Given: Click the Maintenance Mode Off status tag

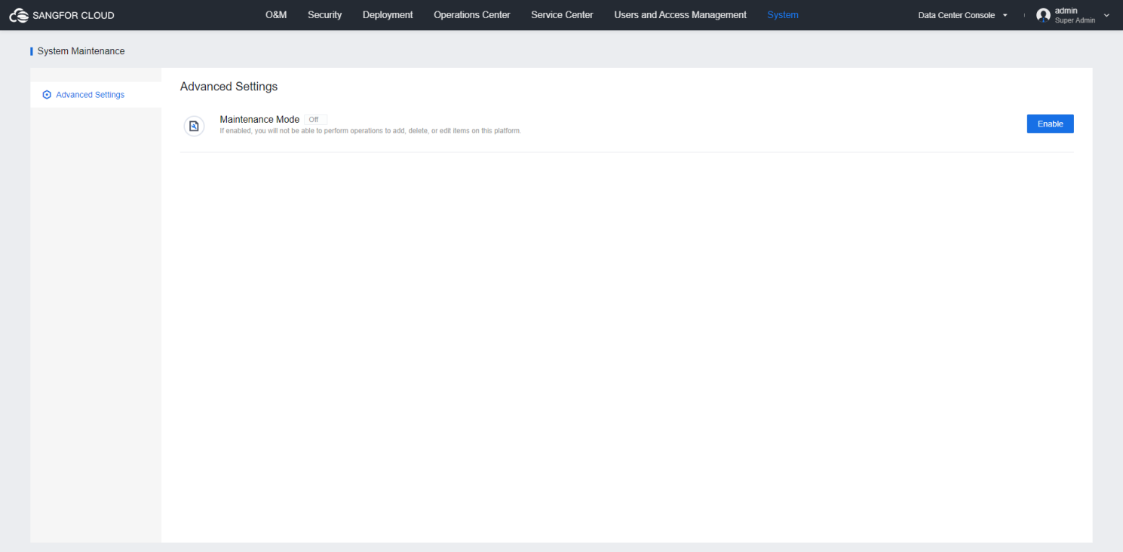Looking at the screenshot, I should [x=315, y=120].
